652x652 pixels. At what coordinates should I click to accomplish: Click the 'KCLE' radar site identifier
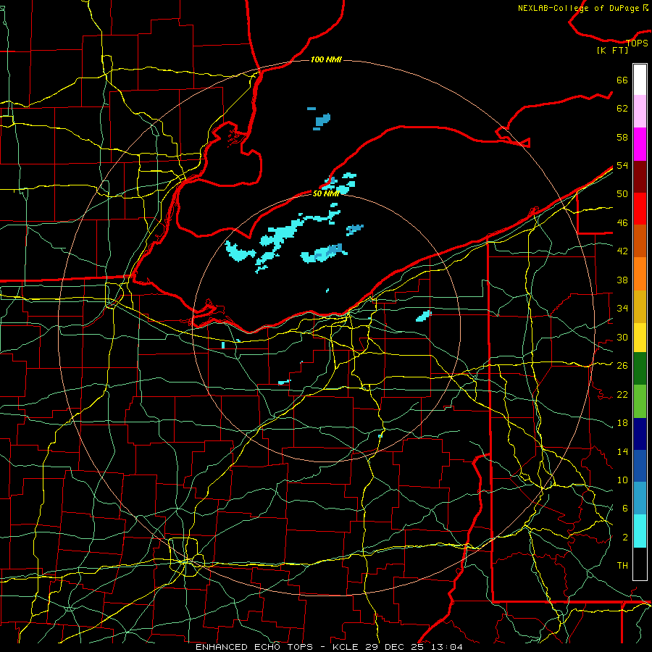tap(347, 647)
